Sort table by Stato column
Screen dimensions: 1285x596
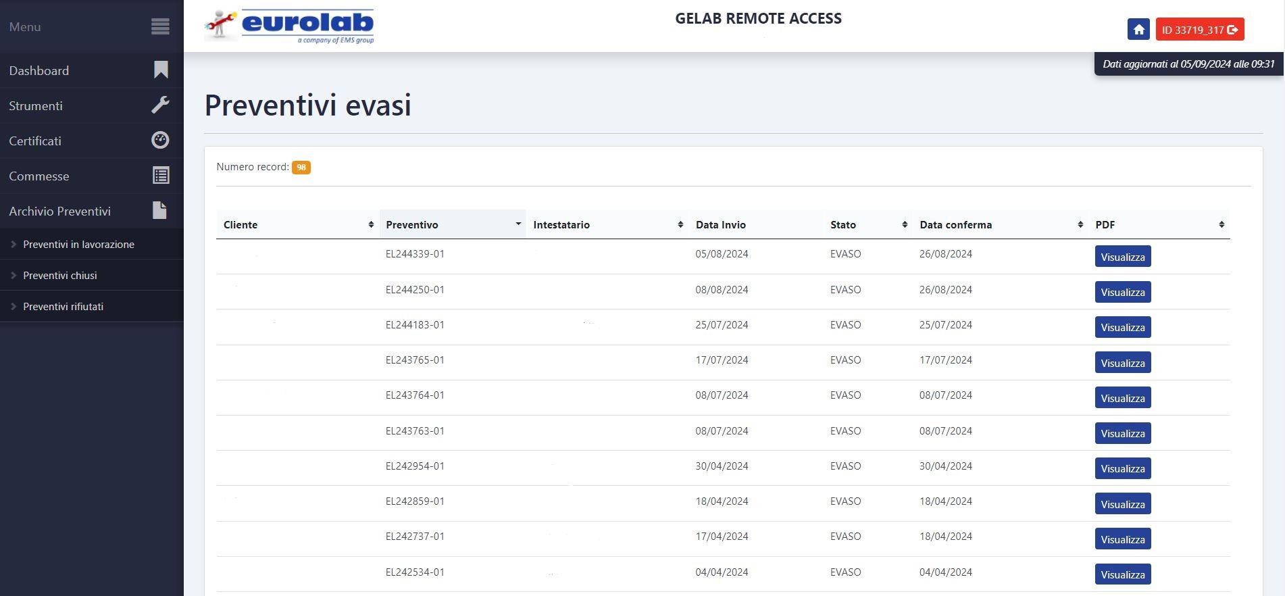click(868, 224)
